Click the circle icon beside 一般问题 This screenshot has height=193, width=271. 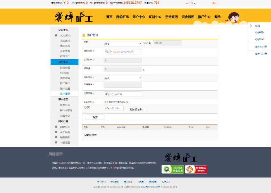[56, 142]
